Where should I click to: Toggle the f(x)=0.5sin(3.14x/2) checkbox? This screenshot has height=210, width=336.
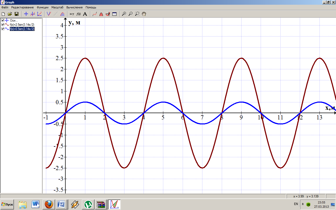click(x=3, y=29)
